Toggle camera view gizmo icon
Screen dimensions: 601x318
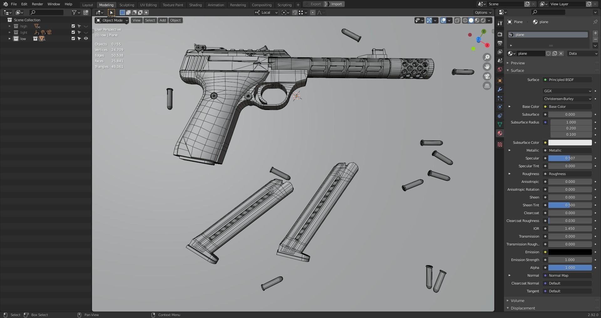pos(487,76)
